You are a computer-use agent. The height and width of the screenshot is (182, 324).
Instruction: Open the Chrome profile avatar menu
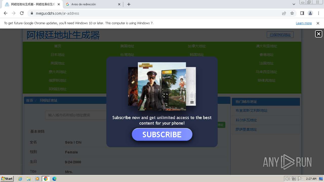pyautogui.click(x=310, y=13)
